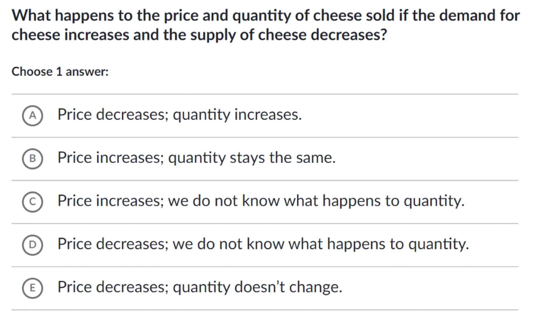Viewport: 549px width, 319px height.
Task: Select radio button B
Action: tap(32, 159)
